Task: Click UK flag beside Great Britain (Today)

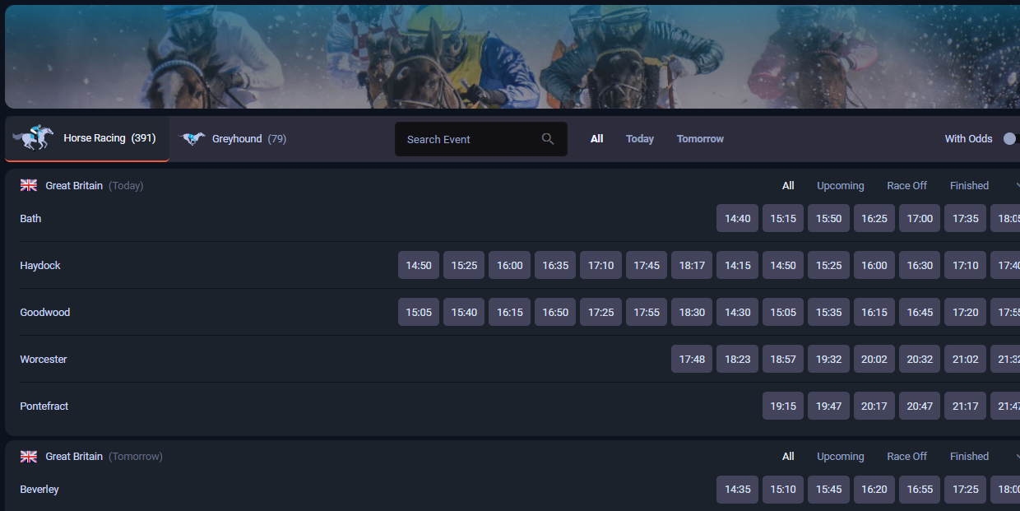Action: click(x=29, y=185)
